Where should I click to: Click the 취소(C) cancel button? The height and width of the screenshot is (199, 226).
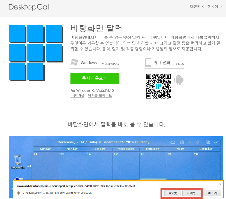coord(213,193)
